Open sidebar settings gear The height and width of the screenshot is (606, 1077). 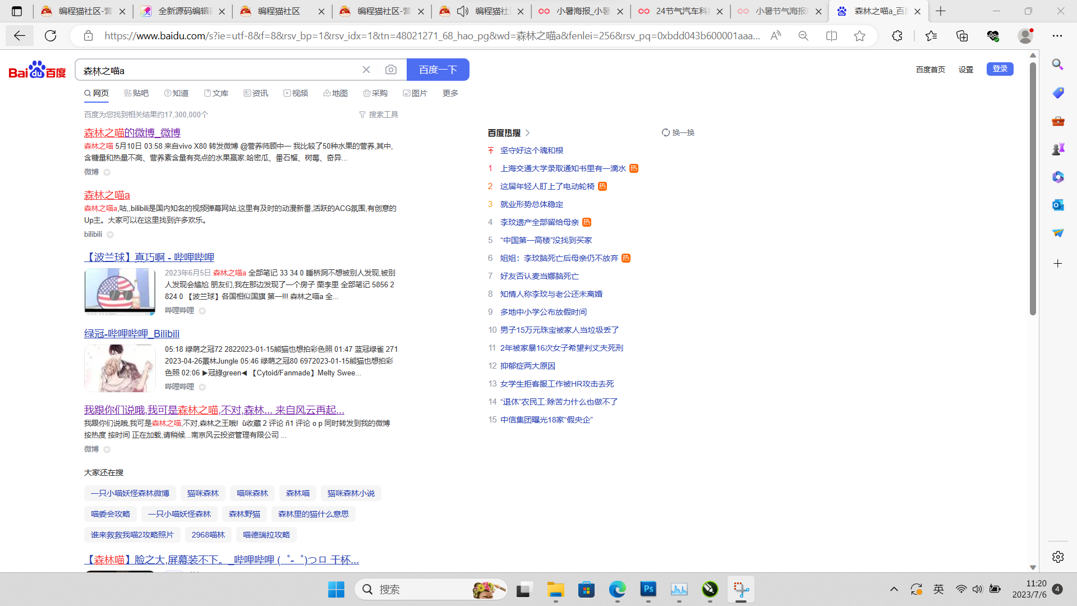pos(1058,557)
